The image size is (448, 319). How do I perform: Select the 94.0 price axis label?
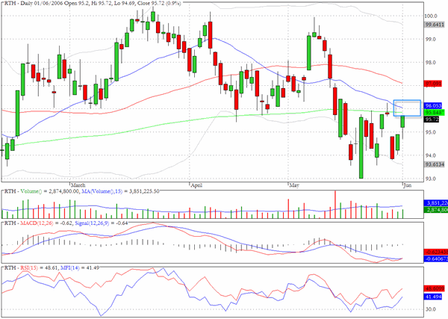tap(431, 155)
